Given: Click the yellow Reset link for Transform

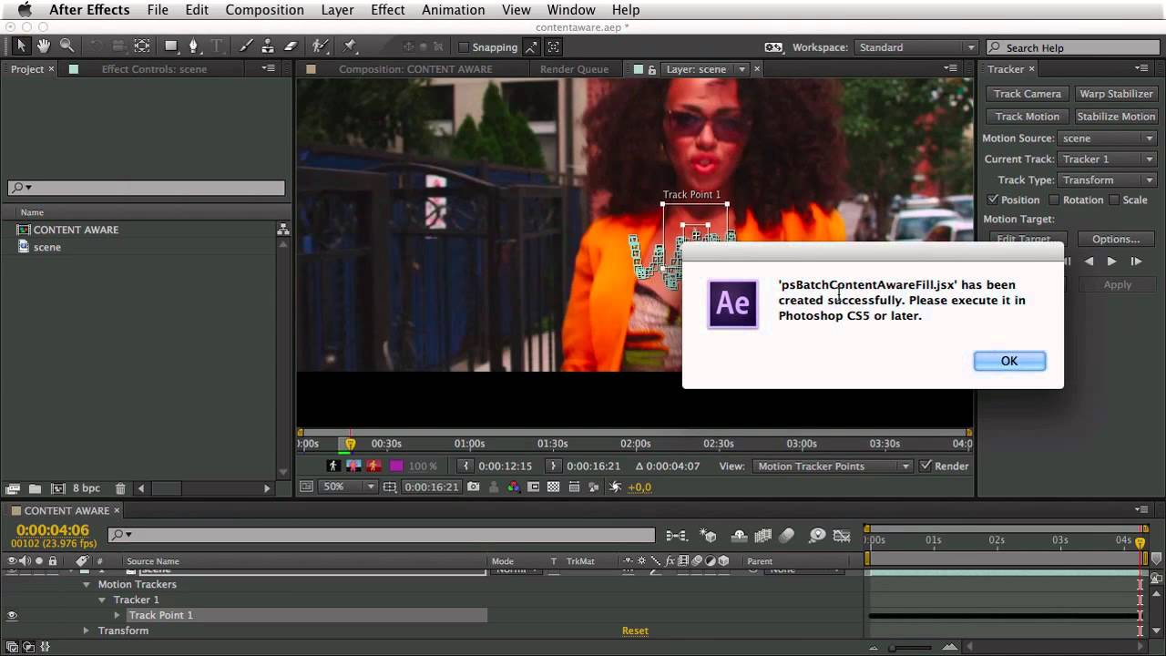Looking at the screenshot, I should click(635, 630).
